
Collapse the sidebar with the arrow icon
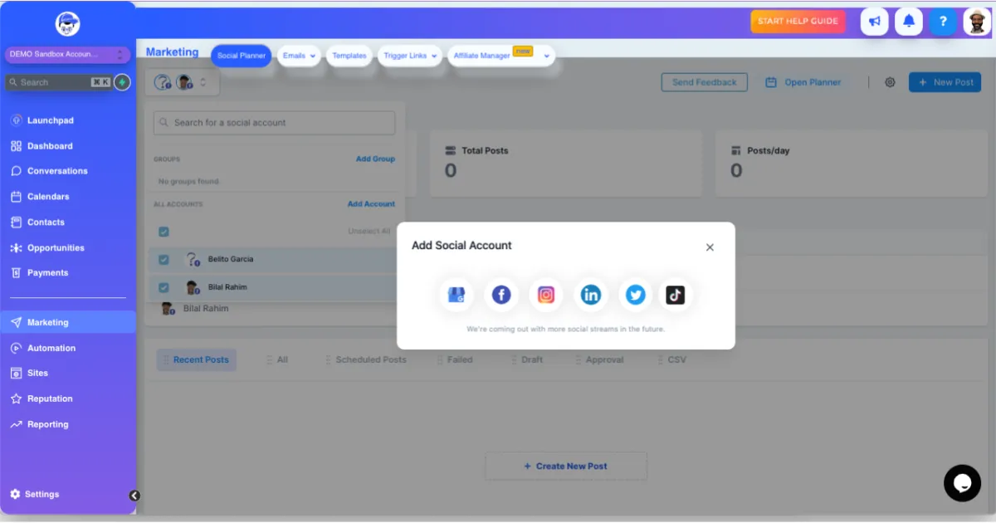pos(134,496)
